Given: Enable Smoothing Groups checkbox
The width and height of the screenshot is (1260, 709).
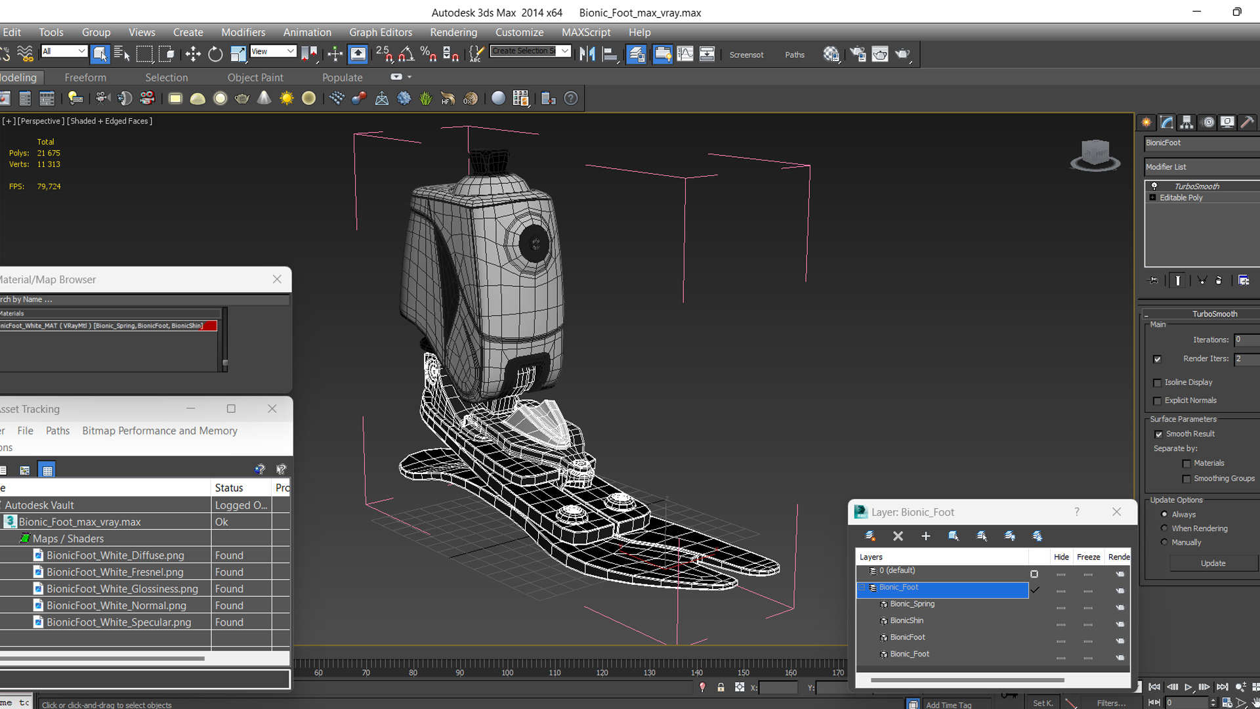Looking at the screenshot, I should click(x=1186, y=479).
